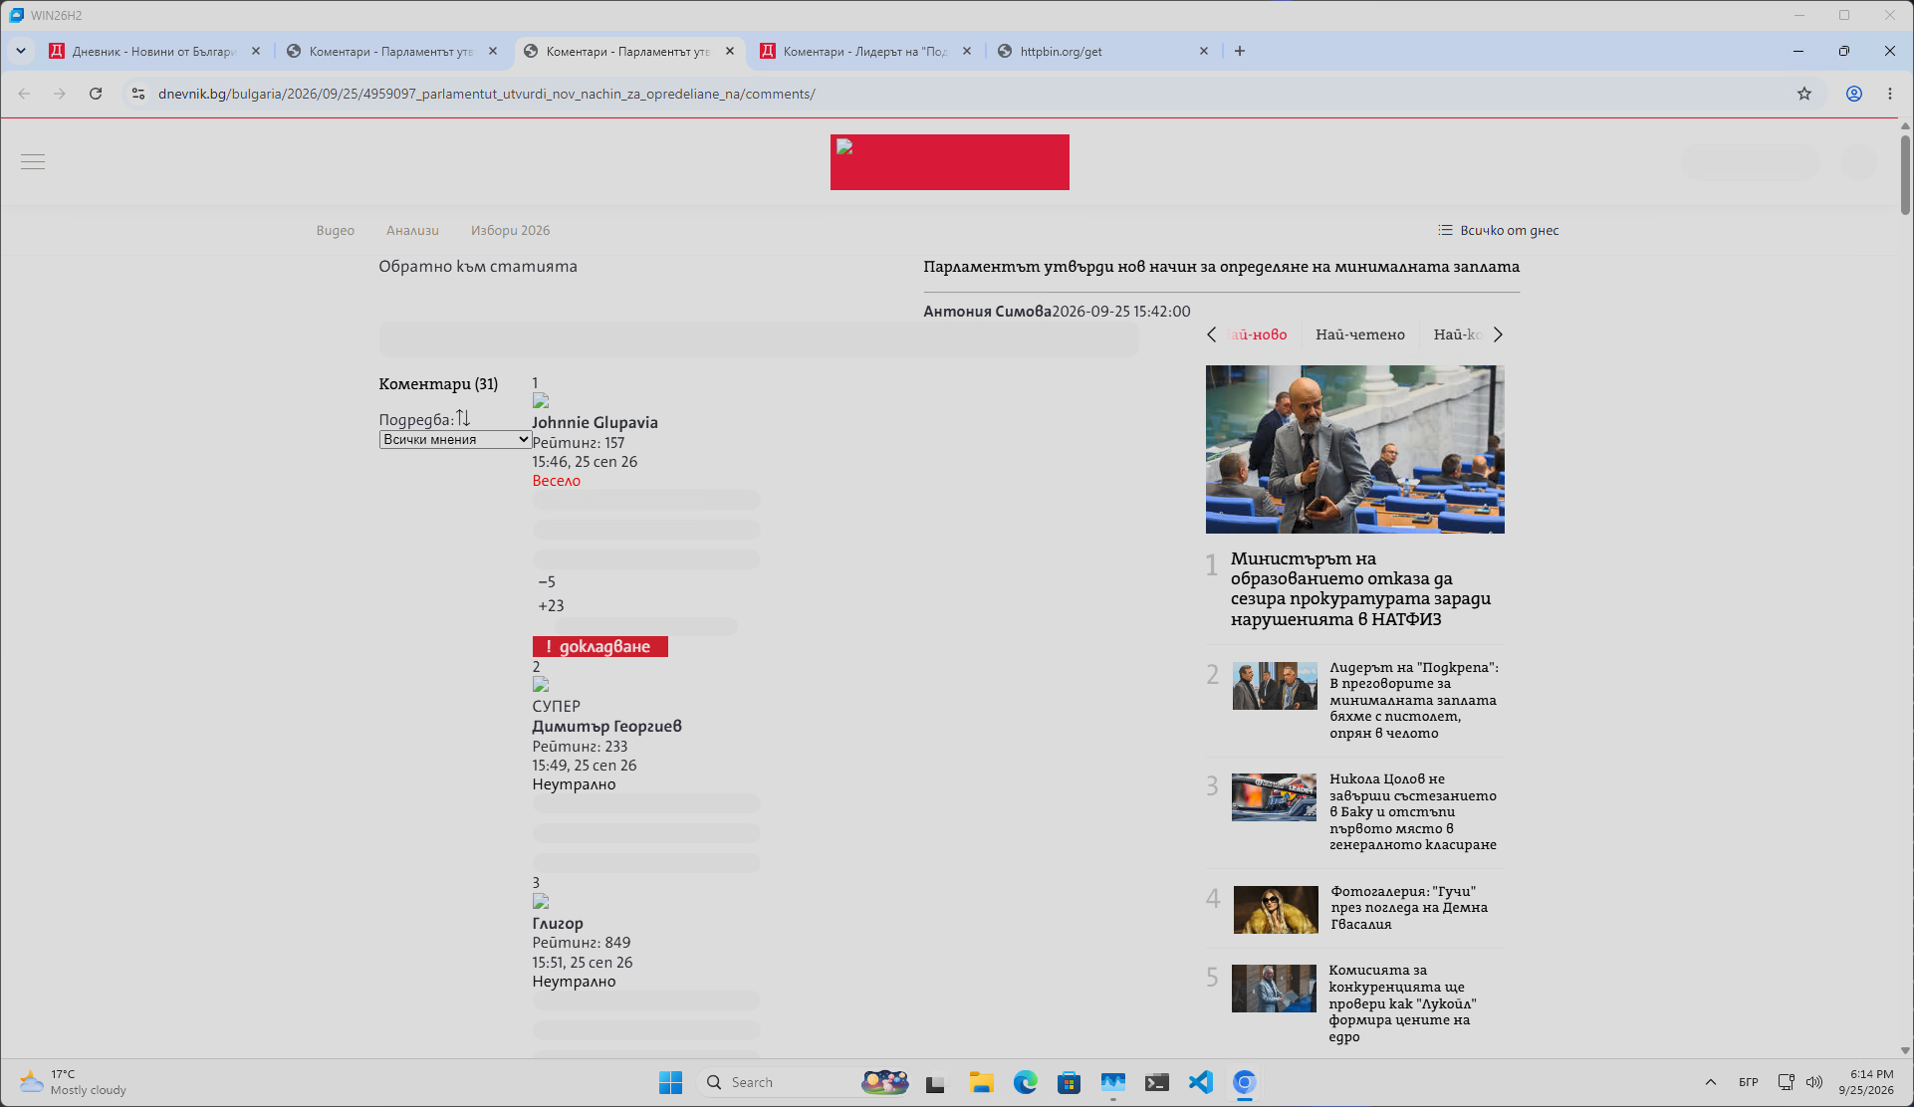Follow the Обратно към статията link
Image resolution: width=1914 pixels, height=1107 pixels.
click(x=478, y=266)
